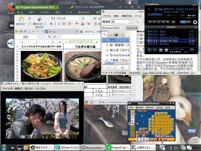This screenshot has height=151, width=201.
Task: Open the 数式 ribbon tab
Action: click(x=58, y=12)
